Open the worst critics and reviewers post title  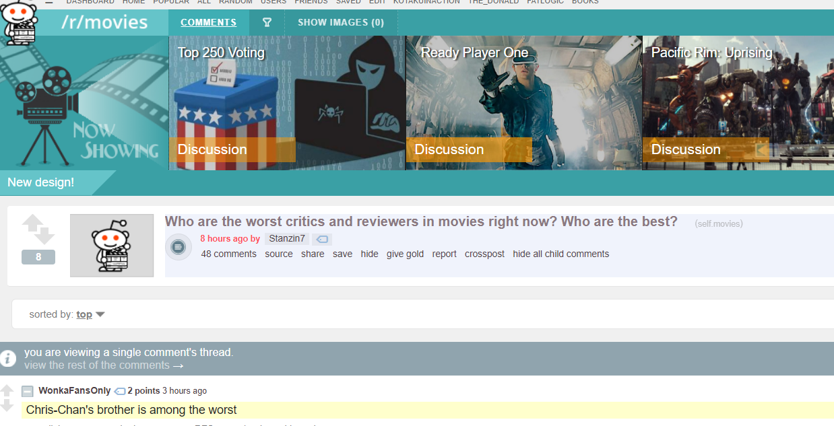click(421, 221)
